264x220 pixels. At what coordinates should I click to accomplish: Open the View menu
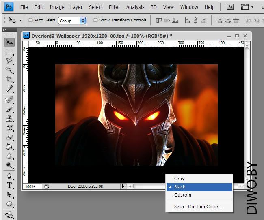169,7
